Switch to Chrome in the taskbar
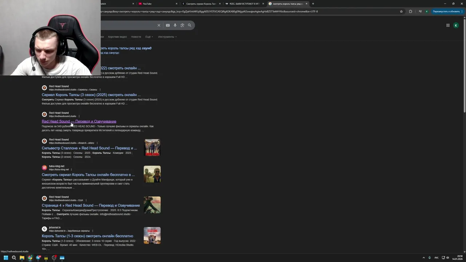The width and height of the screenshot is (466, 262). tap(30, 258)
